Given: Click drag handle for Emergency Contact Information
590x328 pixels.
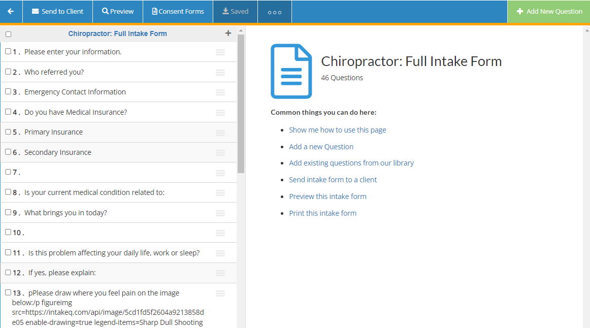Looking at the screenshot, I should click(x=220, y=92).
